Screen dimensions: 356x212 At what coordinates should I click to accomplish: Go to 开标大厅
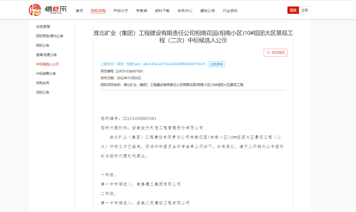coord(121,11)
